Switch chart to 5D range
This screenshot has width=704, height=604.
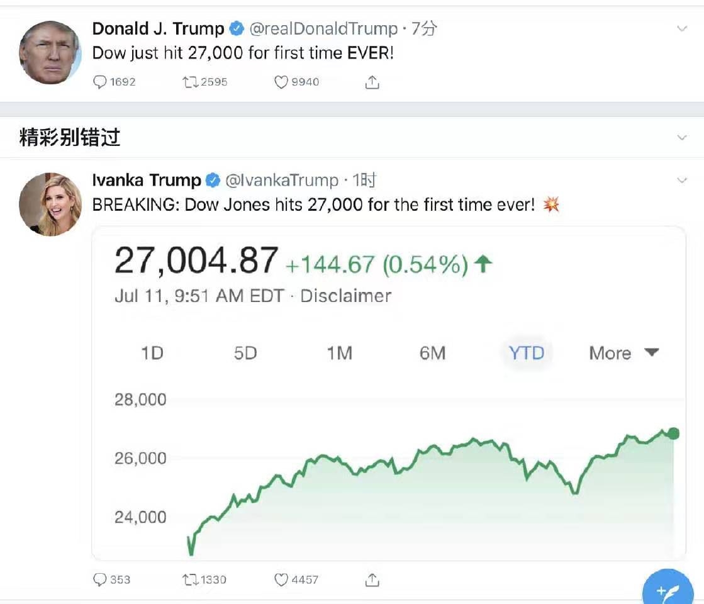click(x=245, y=353)
